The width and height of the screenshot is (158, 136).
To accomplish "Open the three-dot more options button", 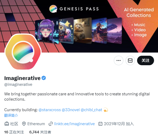I will (x=118, y=60).
